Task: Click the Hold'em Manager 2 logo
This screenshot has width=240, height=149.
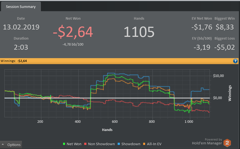Action: point(227,143)
